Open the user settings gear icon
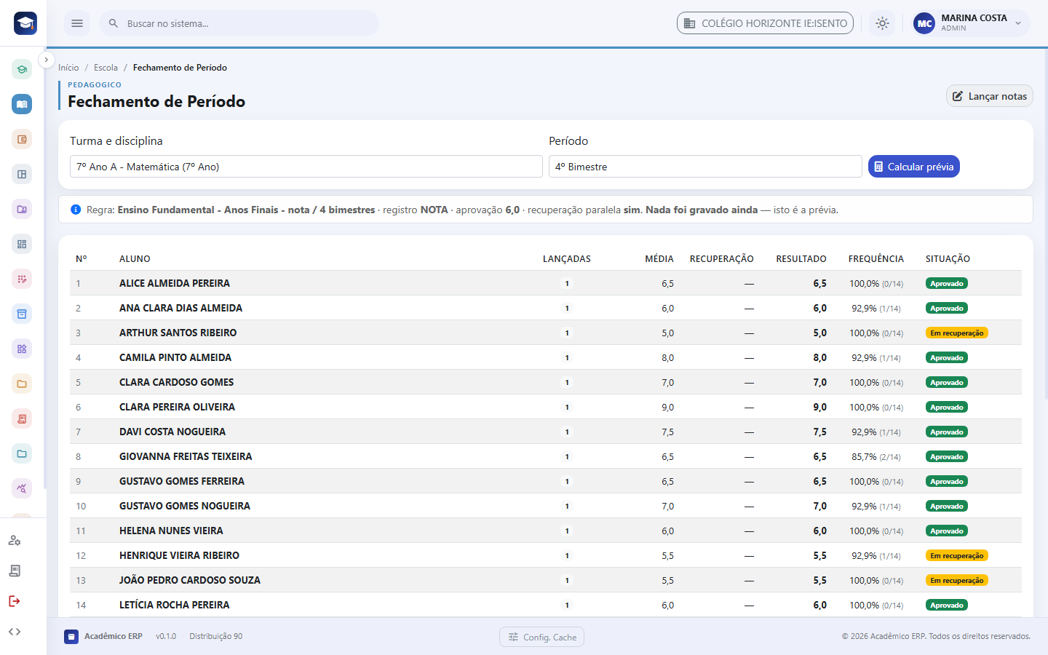 15,540
